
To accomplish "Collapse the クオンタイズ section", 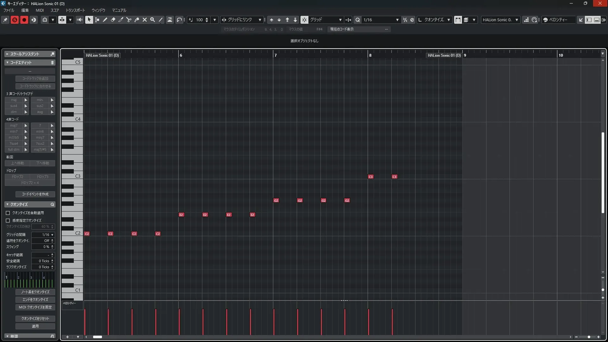I will (7, 205).
